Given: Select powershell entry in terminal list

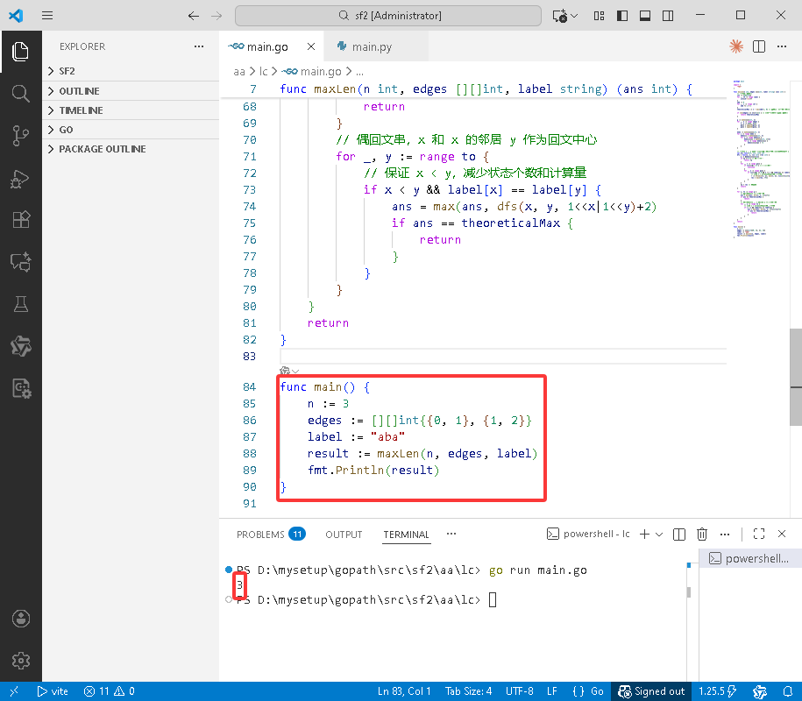Looking at the screenshot, I should click(x=749, y=558).
